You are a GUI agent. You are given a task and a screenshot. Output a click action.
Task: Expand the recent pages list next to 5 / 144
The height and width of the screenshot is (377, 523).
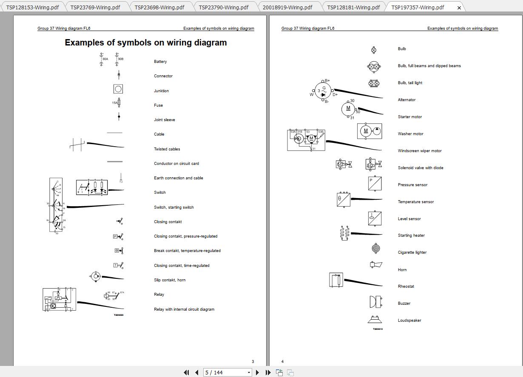point(249,372)
